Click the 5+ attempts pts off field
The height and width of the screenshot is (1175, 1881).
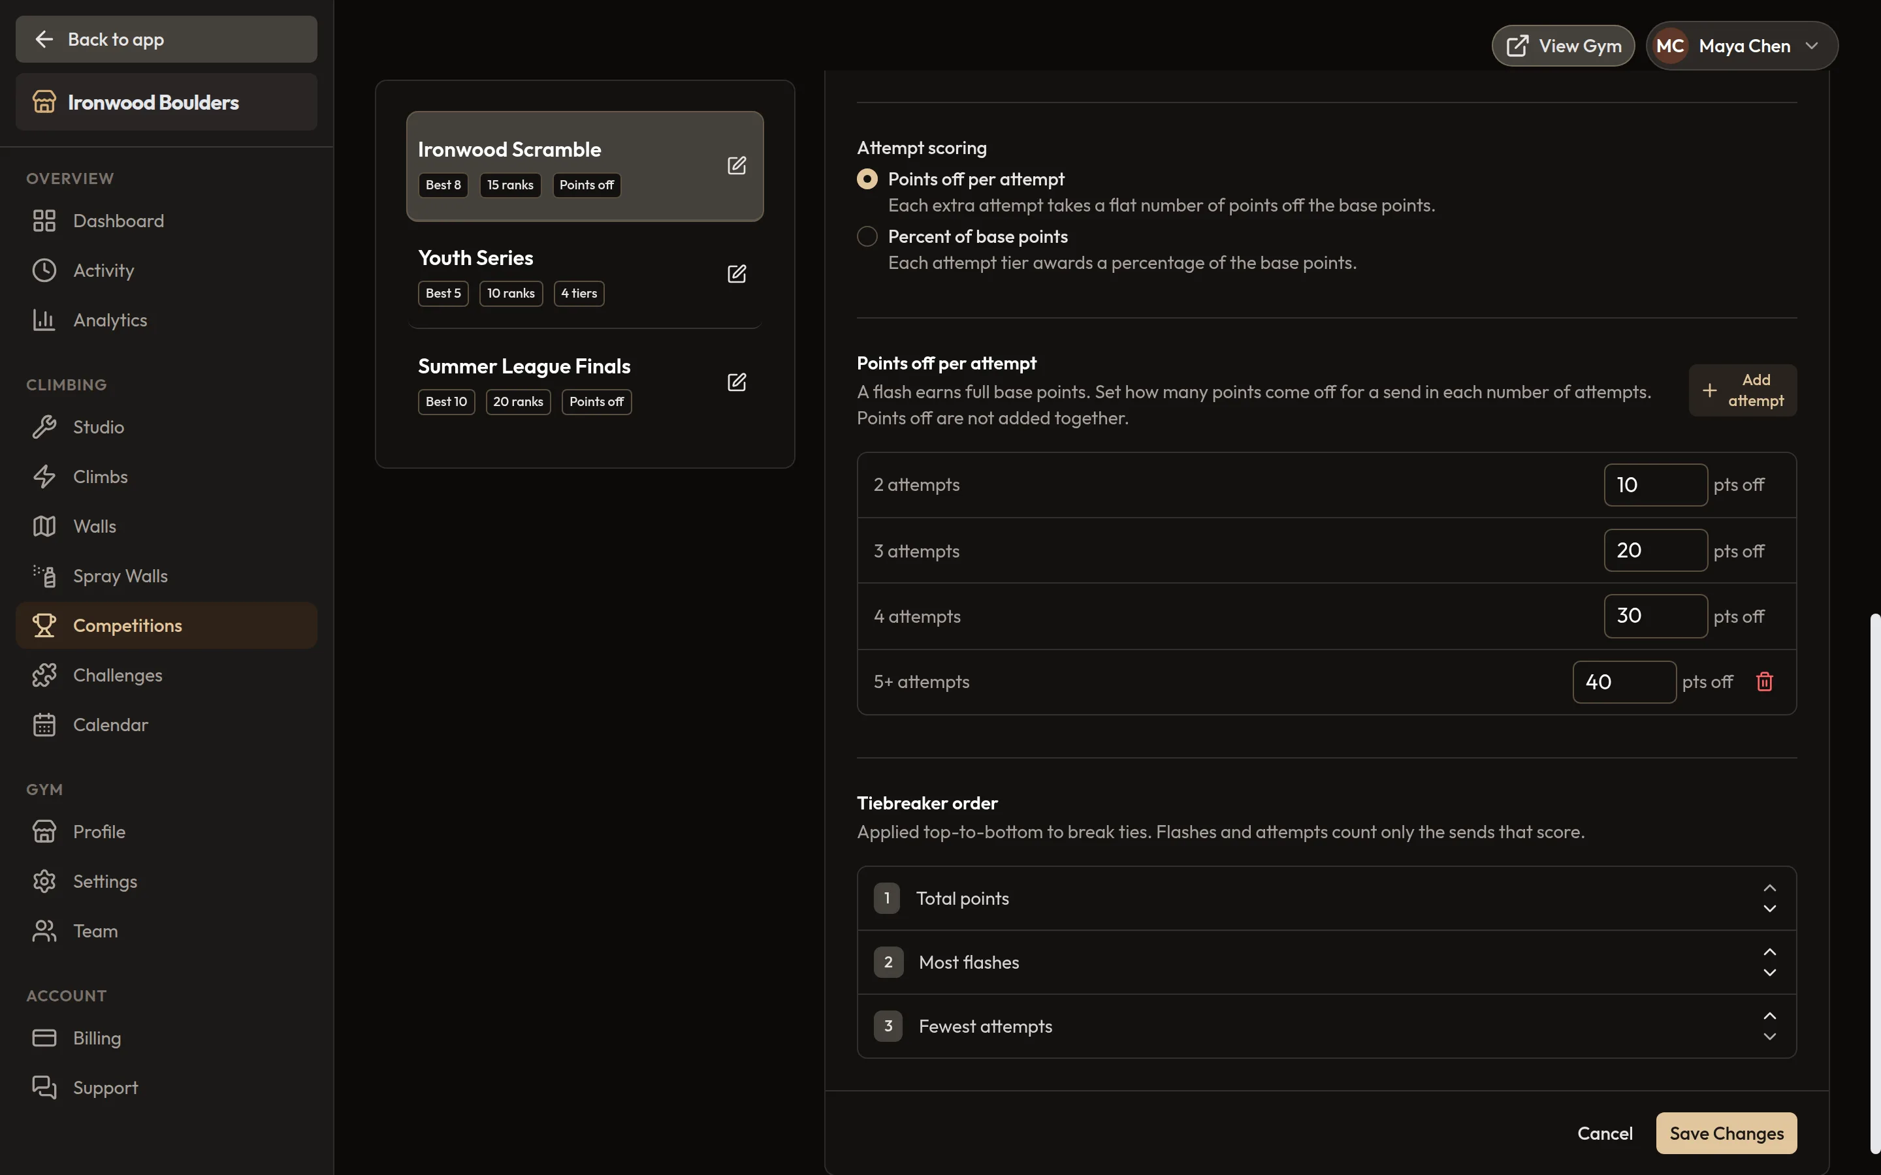(1624, 681)
